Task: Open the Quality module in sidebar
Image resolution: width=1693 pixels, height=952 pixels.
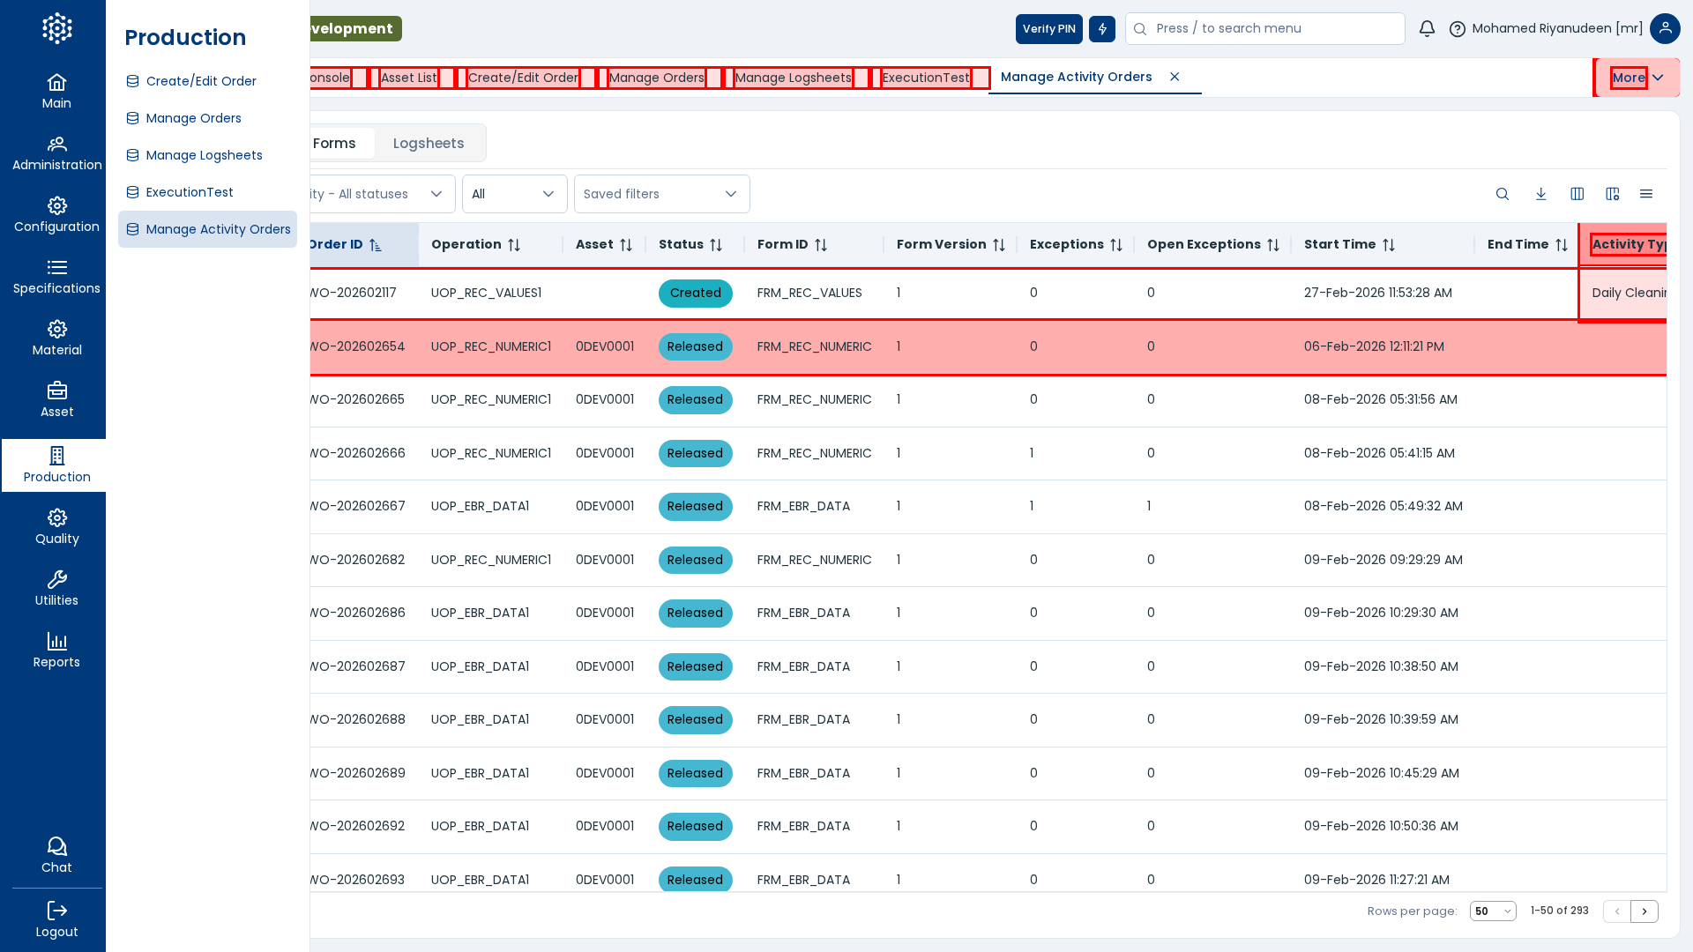Action: 56,526
